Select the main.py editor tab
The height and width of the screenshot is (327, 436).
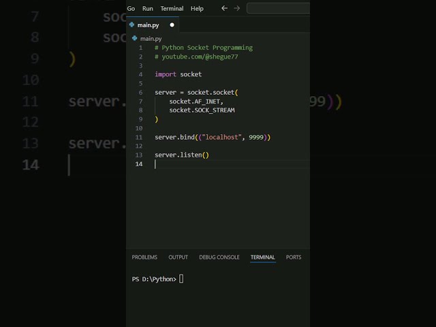(153, 25)
